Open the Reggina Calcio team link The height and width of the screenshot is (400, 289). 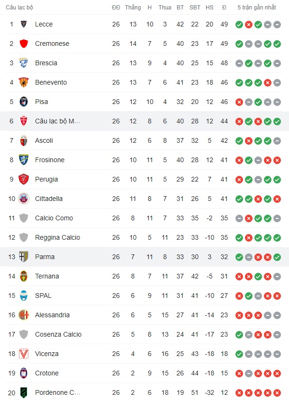pyautogui.click(x=57, y=237)
